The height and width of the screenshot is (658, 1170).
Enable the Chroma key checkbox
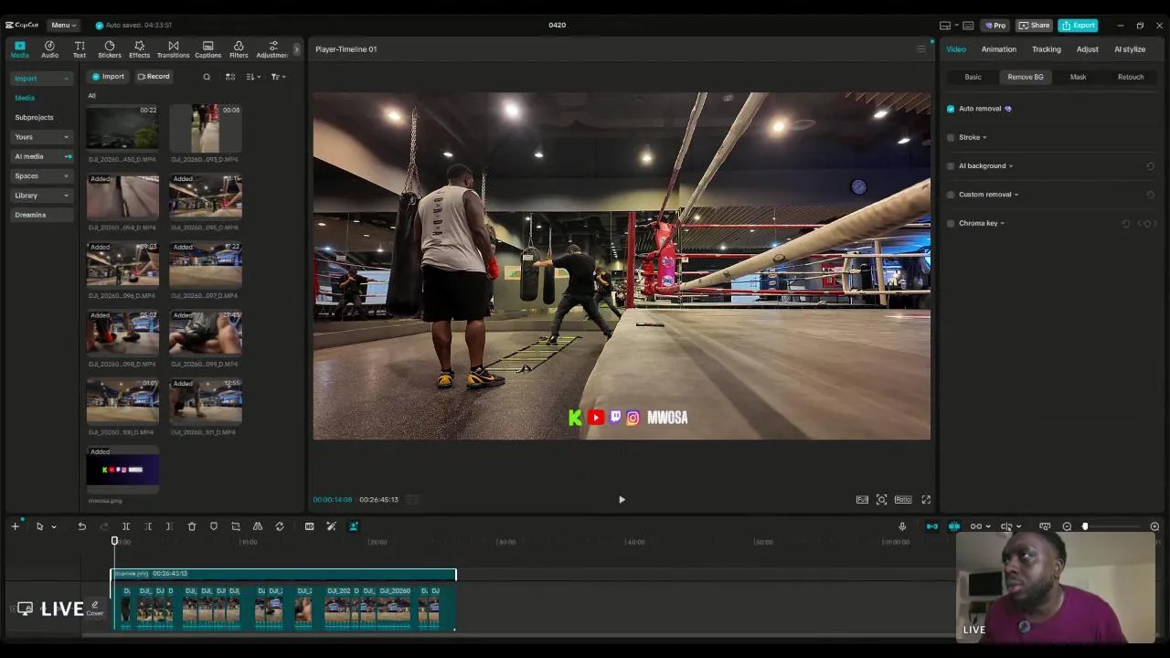(x=951, y=223)
